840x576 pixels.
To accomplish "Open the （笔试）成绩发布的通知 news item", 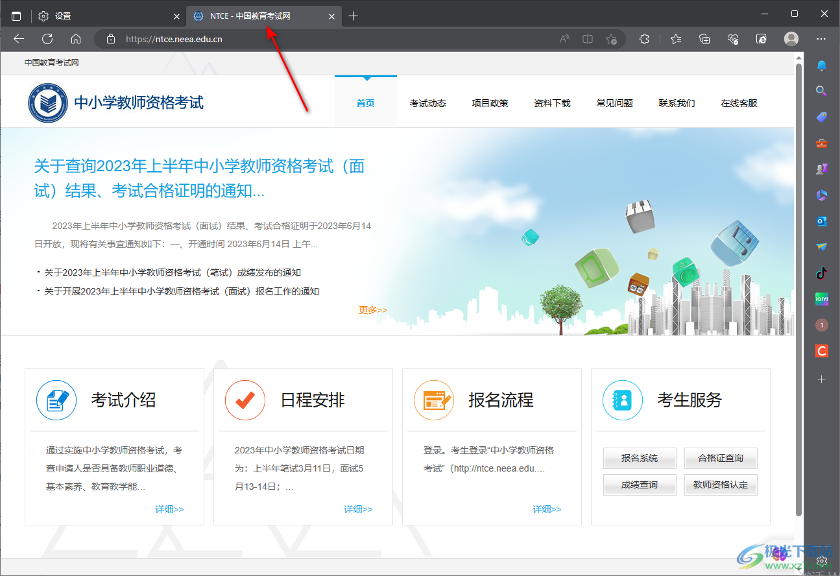I will (173, 272).
